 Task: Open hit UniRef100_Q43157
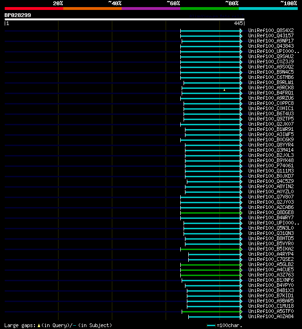tap(271, 35)
